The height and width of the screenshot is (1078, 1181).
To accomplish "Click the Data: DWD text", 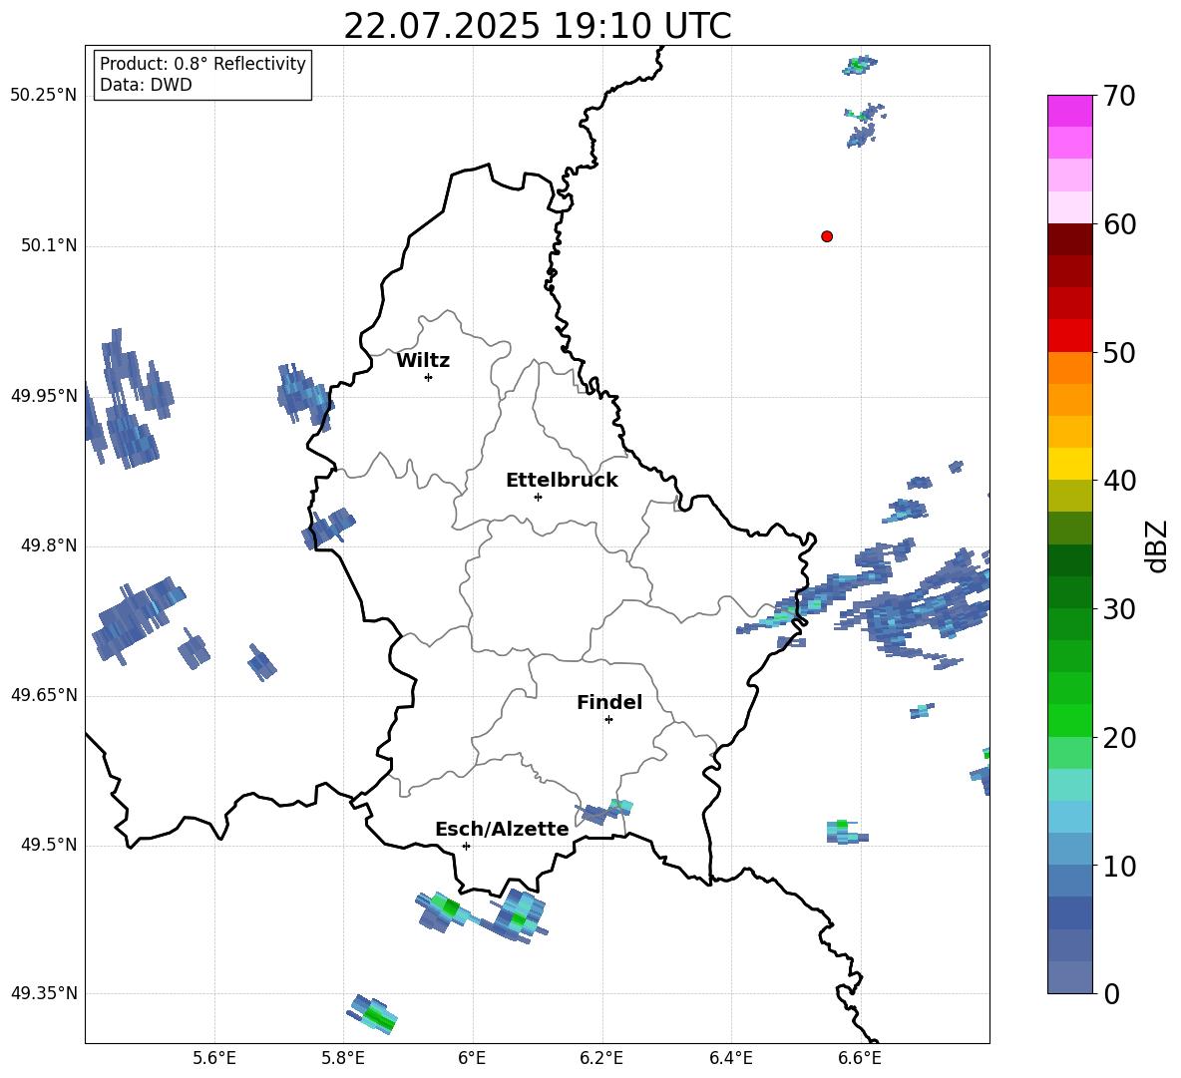I will click(x=146, y=85).
